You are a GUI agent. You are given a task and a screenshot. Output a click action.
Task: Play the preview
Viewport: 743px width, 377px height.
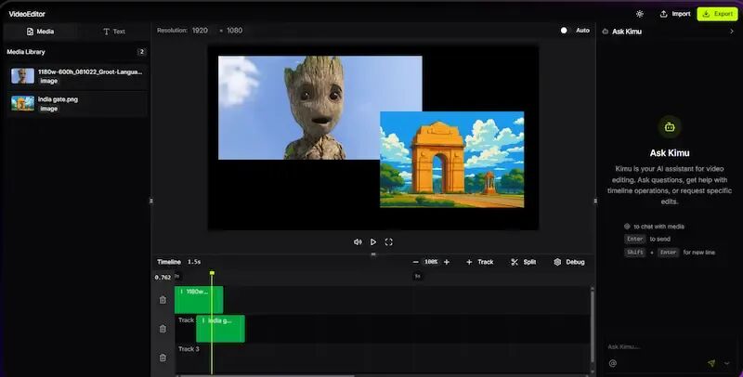[373, 242]
